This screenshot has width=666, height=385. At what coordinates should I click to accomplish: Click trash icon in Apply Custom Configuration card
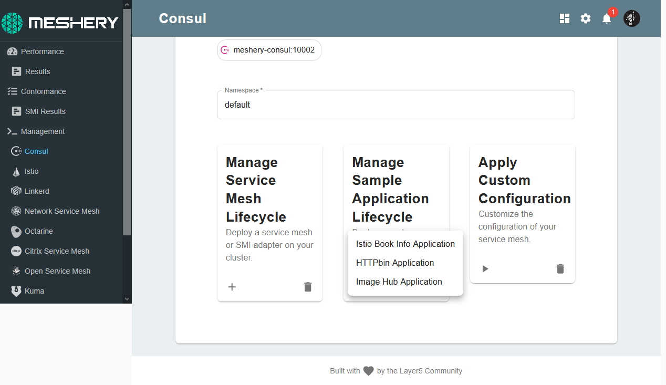[560, 269]
